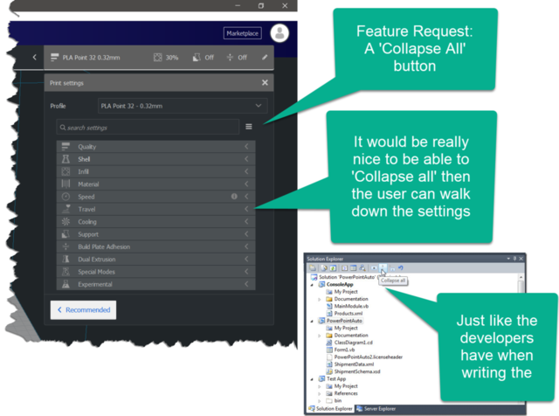Click the PLA Point 32 0.32mm profile summary

tap(86, 58)
